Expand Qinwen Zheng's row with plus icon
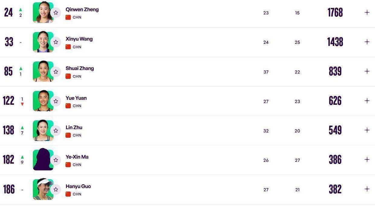The height and width of the screenshot is (206, 375). click(367, 12)
